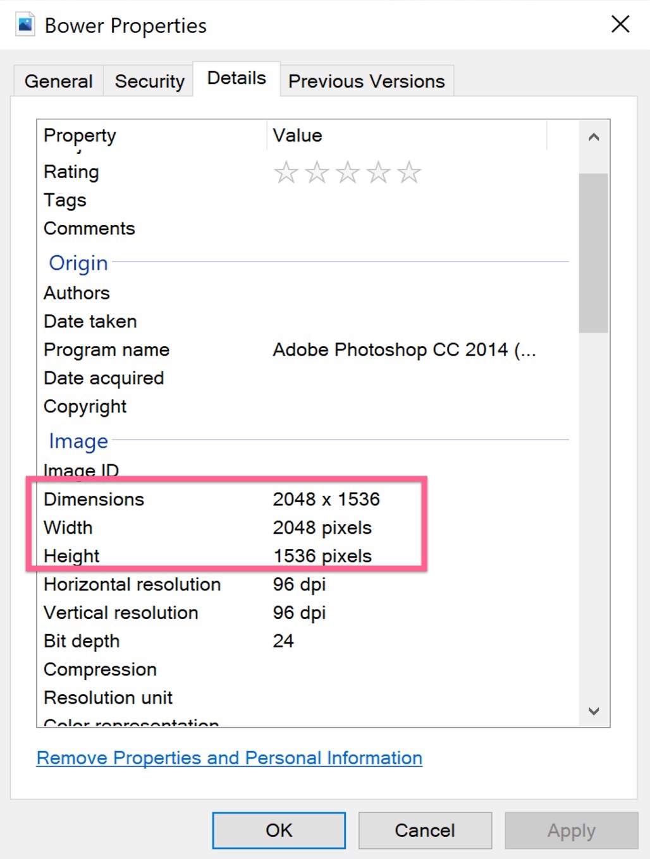Close the Bower Properties dialog
Image resolution: width=650 pixels, height=859 pixels.
pyautogui.click(x=620, y=25)
